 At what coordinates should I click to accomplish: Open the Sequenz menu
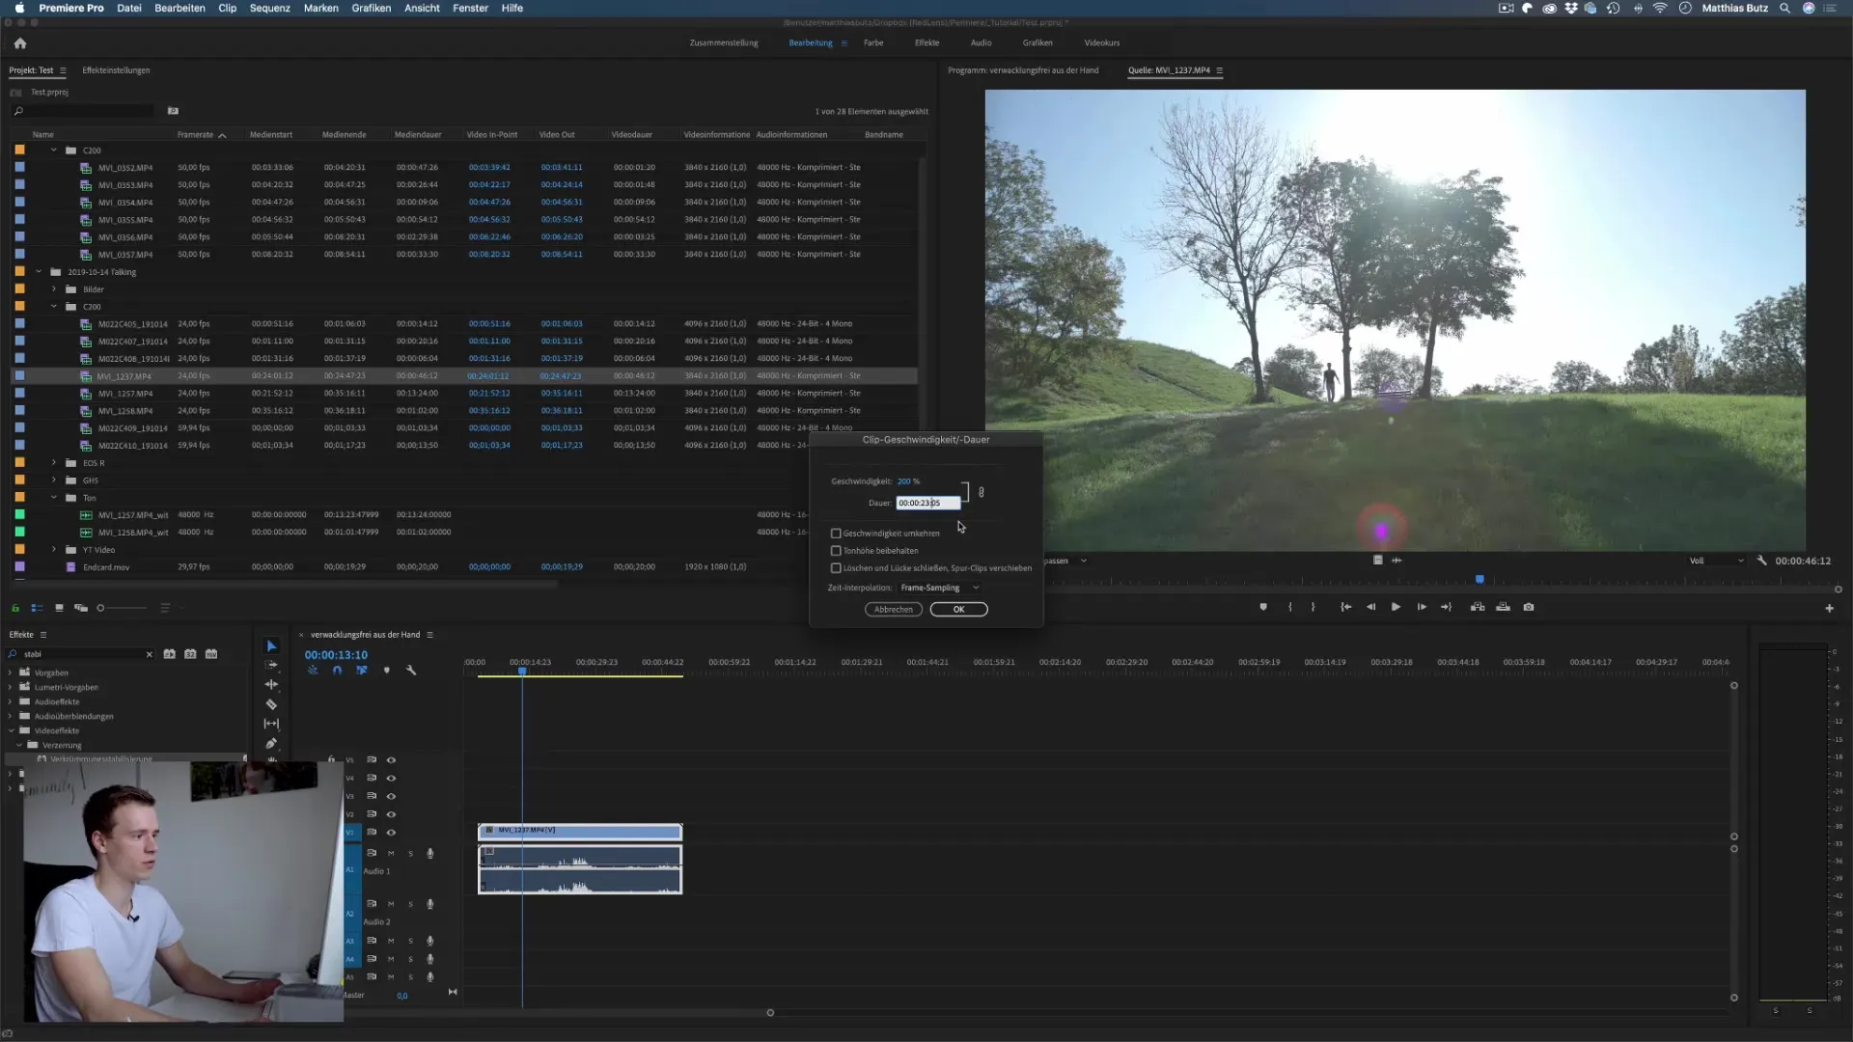click(x=269, y=8)
